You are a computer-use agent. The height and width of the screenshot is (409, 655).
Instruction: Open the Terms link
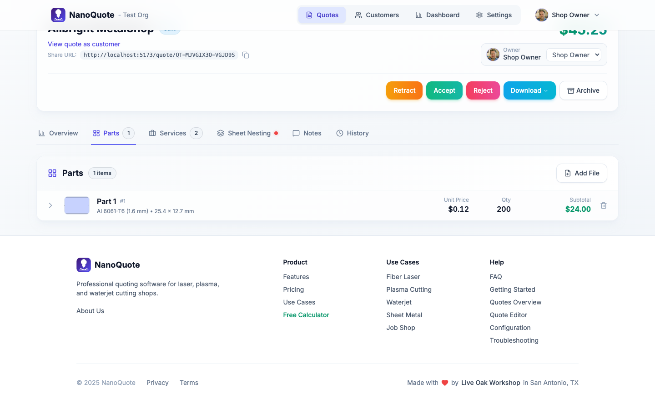tap(189, 383)
